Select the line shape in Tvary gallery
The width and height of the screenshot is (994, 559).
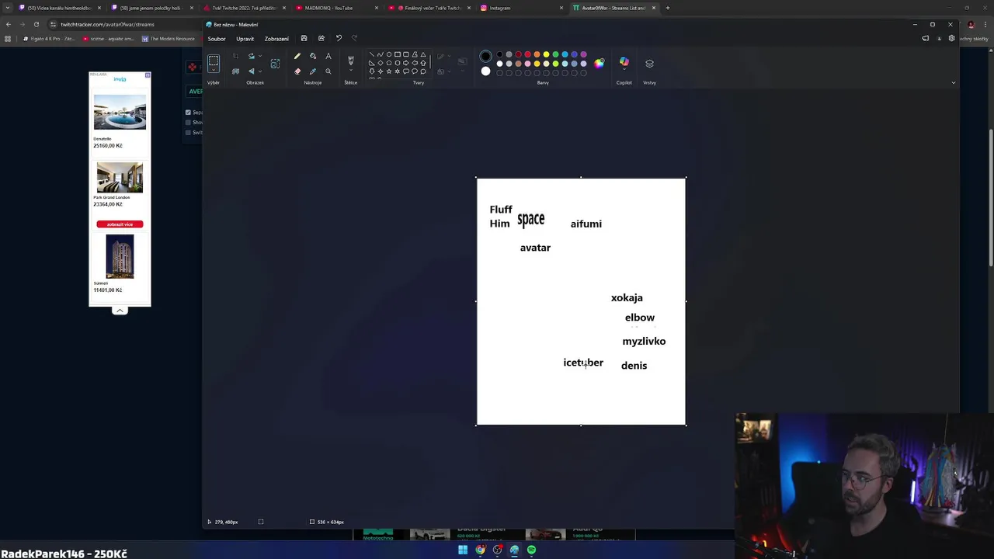(371, 55)
